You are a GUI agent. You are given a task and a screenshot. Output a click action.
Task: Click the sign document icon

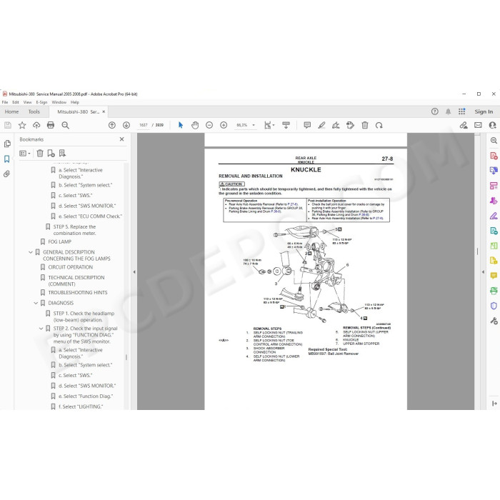(336, 125)
